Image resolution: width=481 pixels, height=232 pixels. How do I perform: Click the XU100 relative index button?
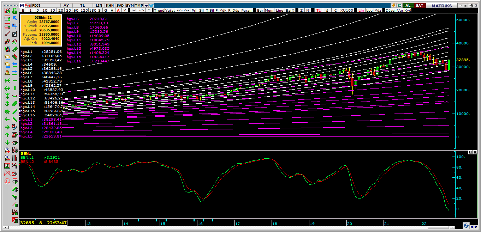coord(347,10)
